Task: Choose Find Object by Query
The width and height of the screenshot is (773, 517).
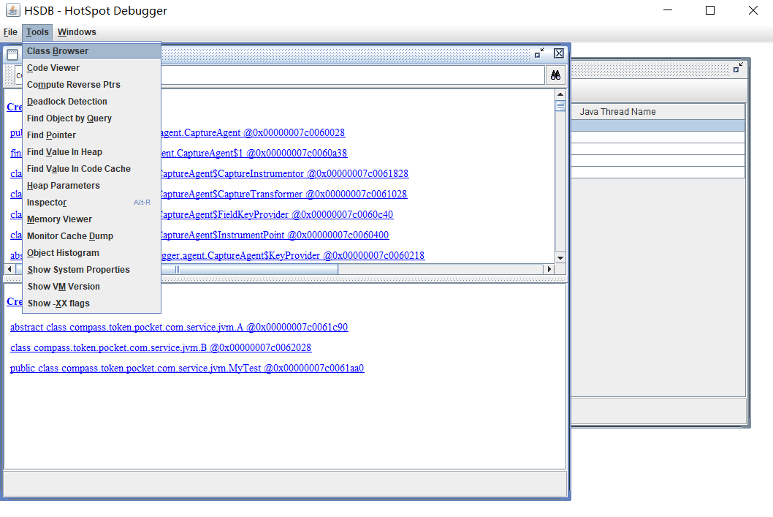Action: (92, 118)
